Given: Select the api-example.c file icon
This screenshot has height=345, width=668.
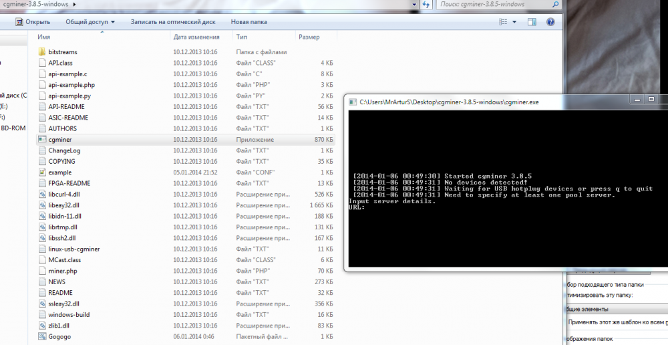Looking at the screenshot, I should (x=41, y=74).
